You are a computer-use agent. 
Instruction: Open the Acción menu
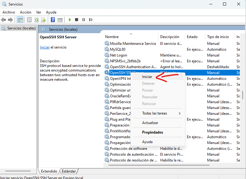[25, 12]
